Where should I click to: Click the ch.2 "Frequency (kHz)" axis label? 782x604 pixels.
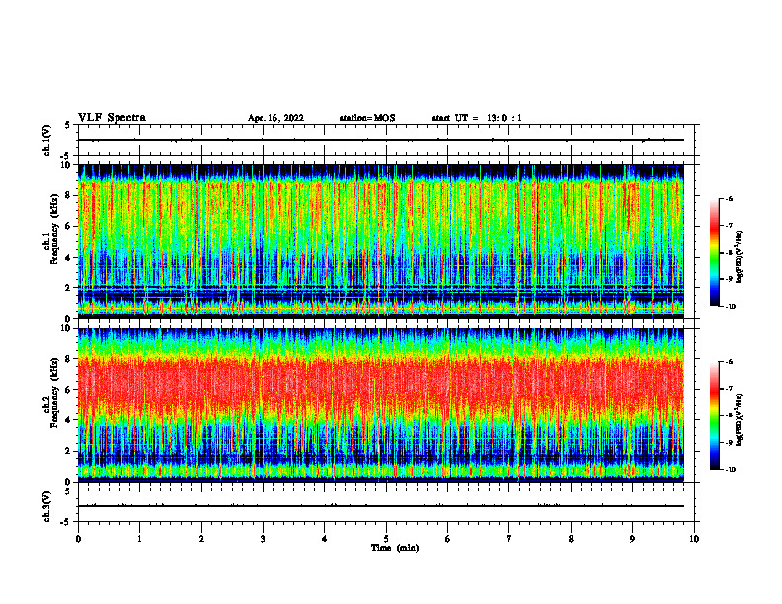point(55,393)
